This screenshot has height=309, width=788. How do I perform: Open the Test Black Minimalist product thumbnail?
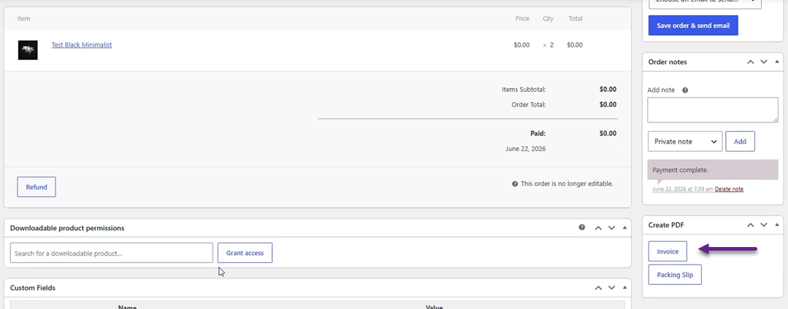tap(28, 50)
